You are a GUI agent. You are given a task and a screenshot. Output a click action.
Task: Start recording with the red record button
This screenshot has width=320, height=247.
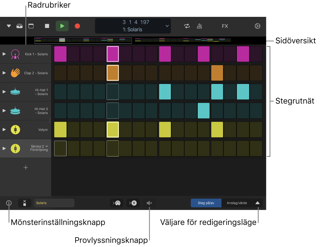pos(77,26)
